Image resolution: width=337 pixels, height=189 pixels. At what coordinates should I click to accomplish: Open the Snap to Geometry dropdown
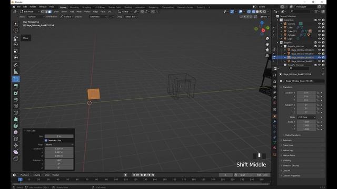click(98, 17)
